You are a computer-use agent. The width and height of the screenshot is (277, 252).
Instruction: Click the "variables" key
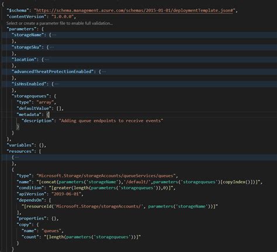[x=20, y=145]
